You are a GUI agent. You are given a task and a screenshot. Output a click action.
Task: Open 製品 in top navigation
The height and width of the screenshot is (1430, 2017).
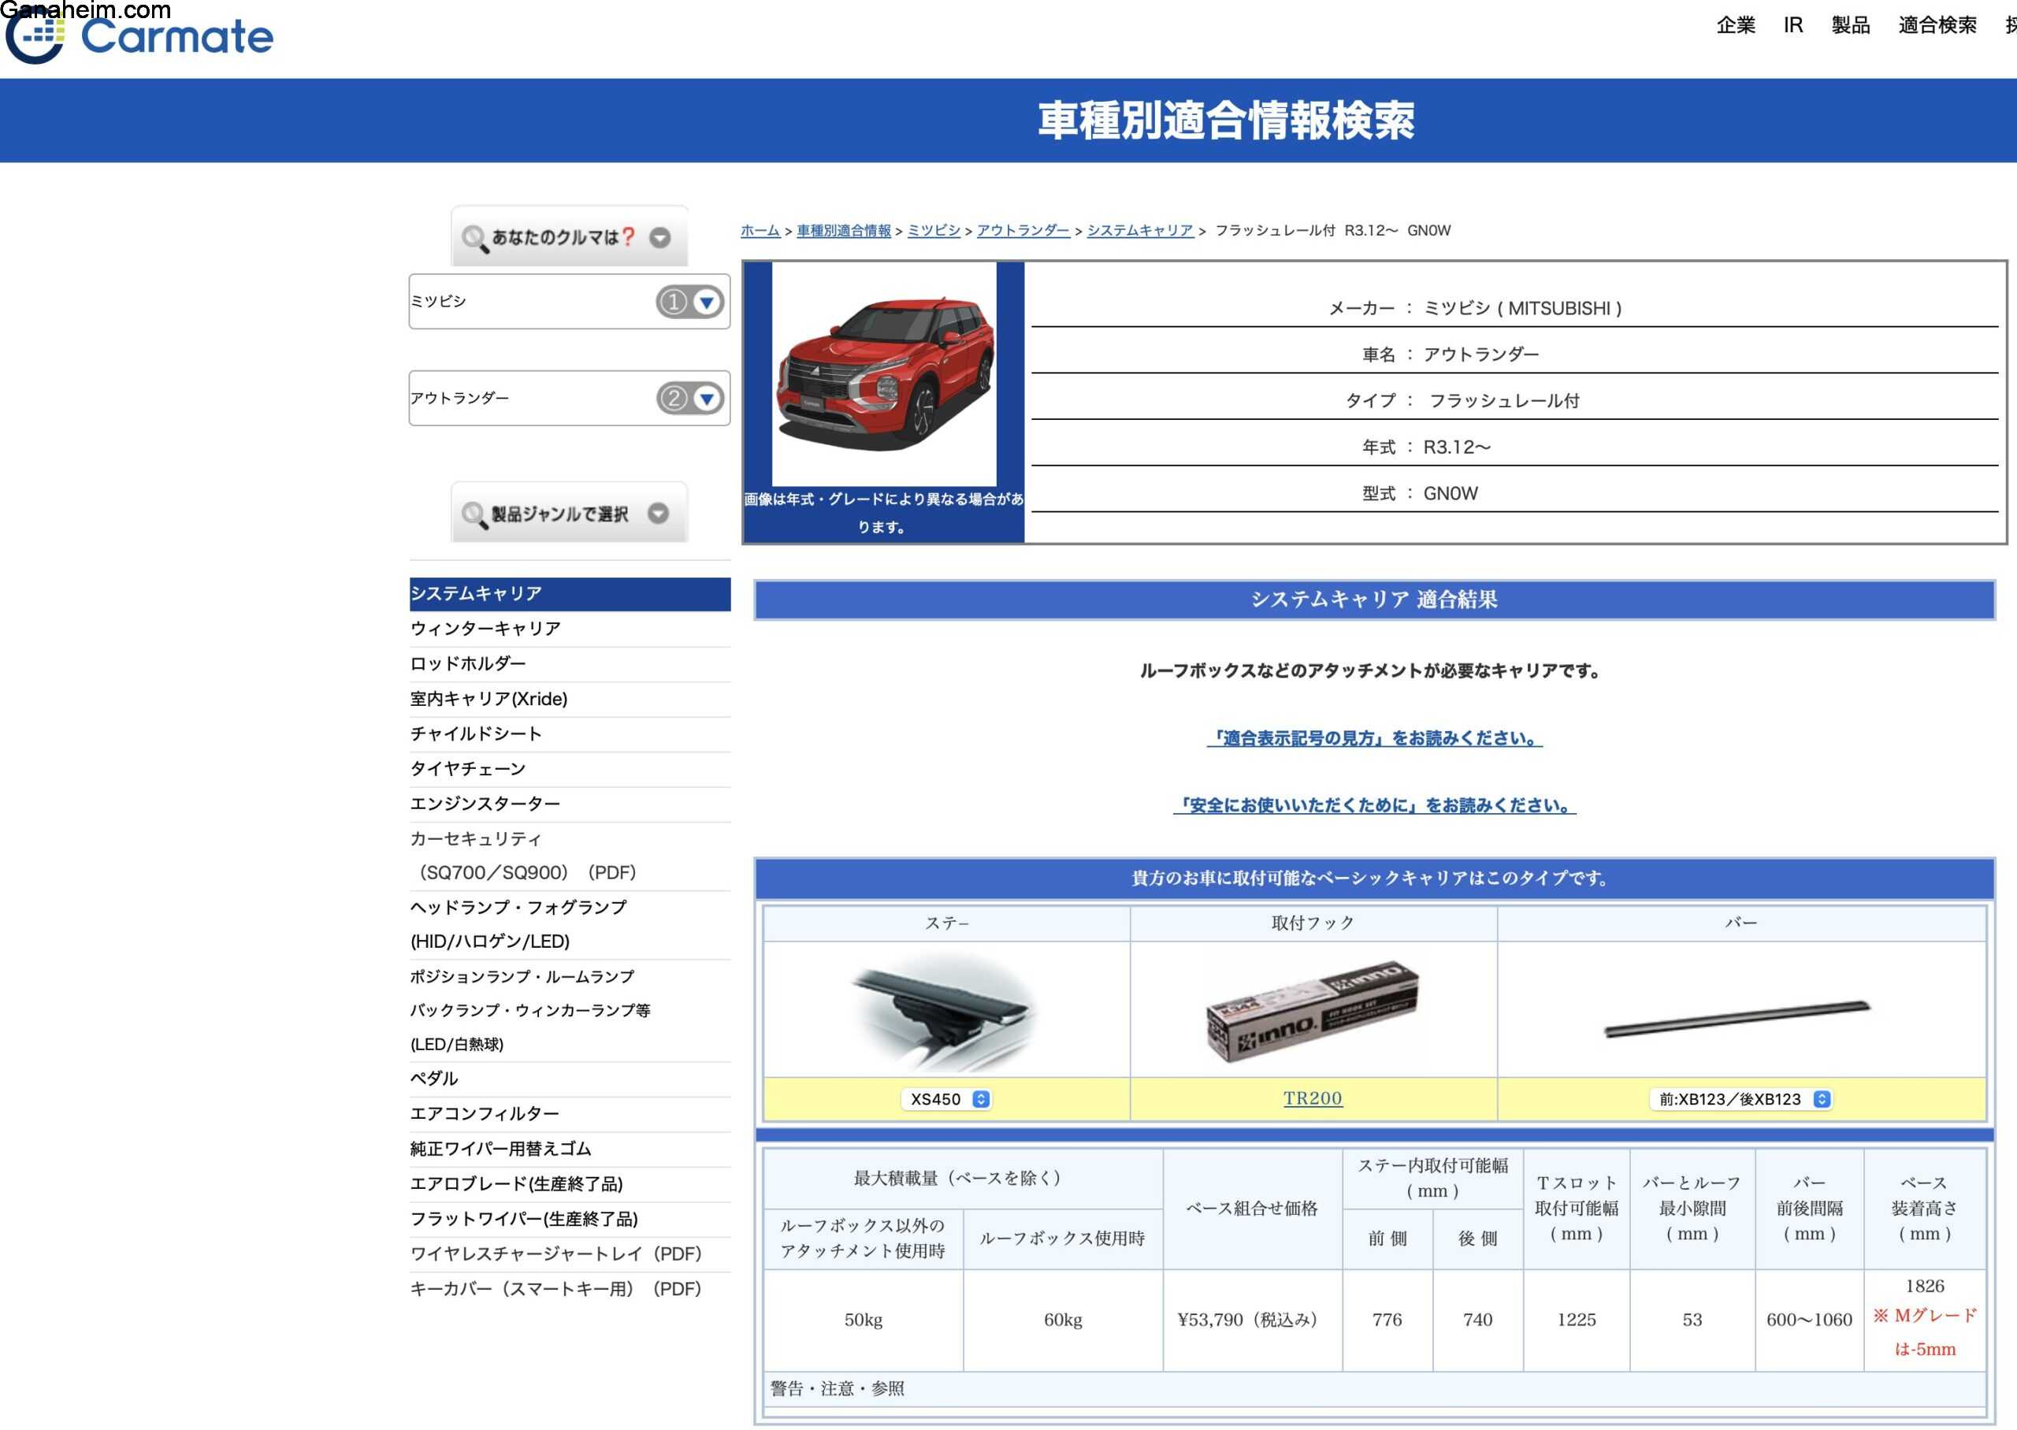point(1850,25)
